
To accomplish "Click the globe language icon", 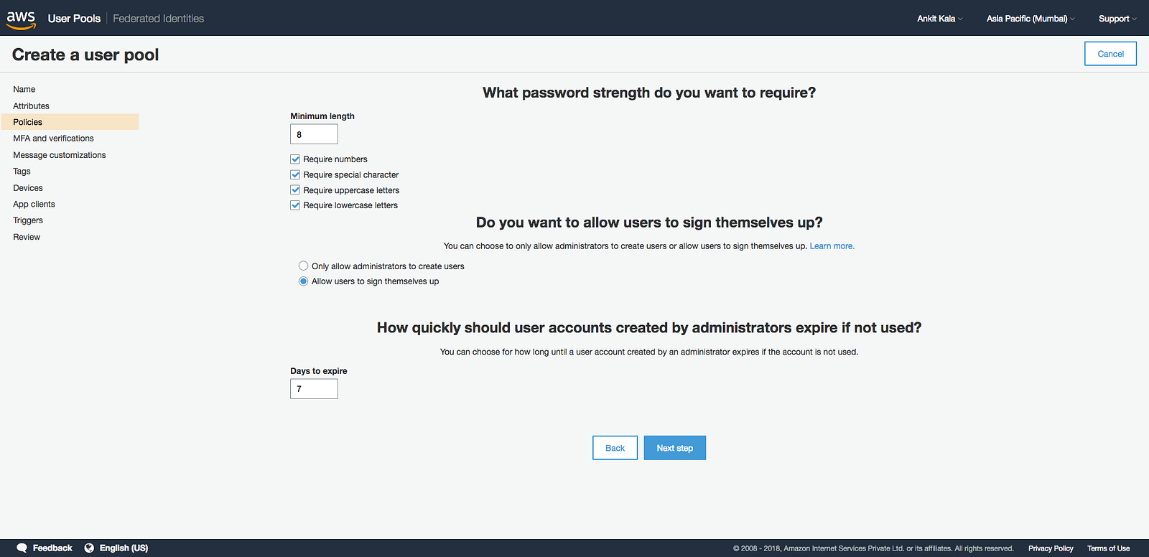I will pyautogui.click(x=89, y=548).
